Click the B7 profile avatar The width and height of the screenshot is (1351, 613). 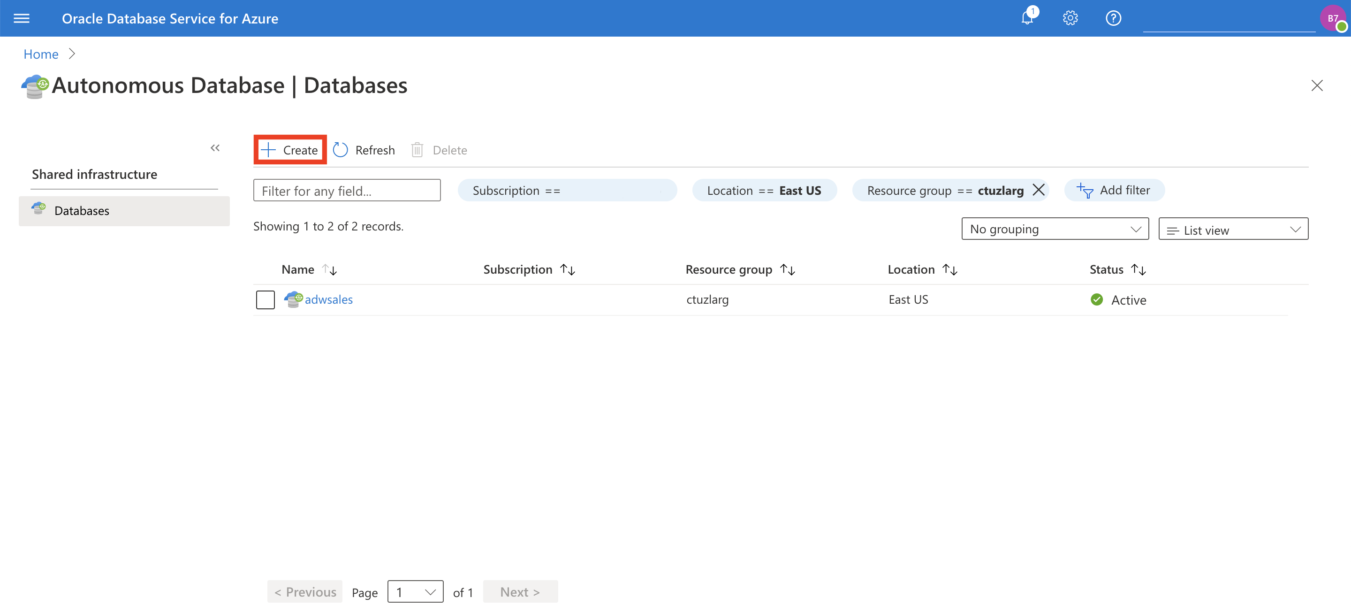tap(1333, 18)
